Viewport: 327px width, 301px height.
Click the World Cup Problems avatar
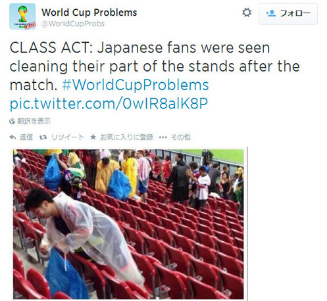(x=22, y=16)
